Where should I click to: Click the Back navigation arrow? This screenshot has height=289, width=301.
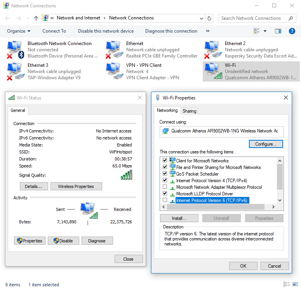click(x=7, y=18)
